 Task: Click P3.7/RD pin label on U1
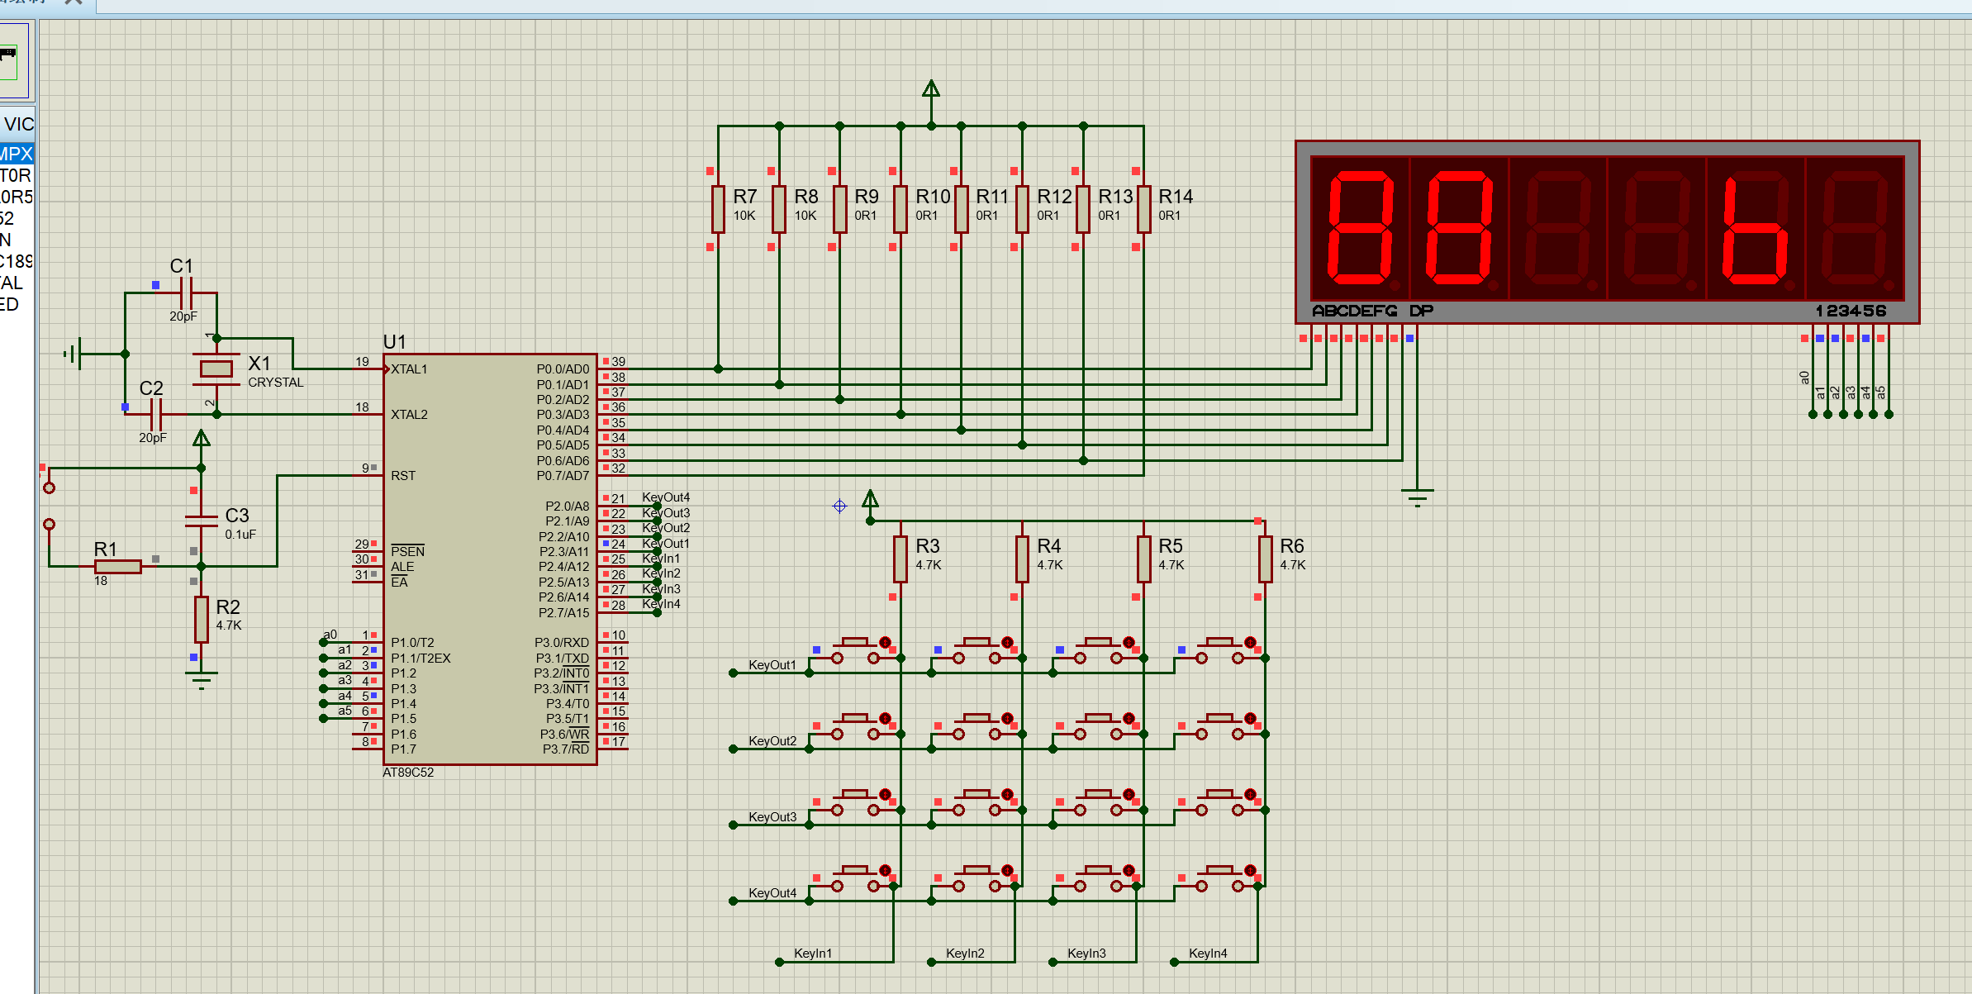[x=566, y=749]
